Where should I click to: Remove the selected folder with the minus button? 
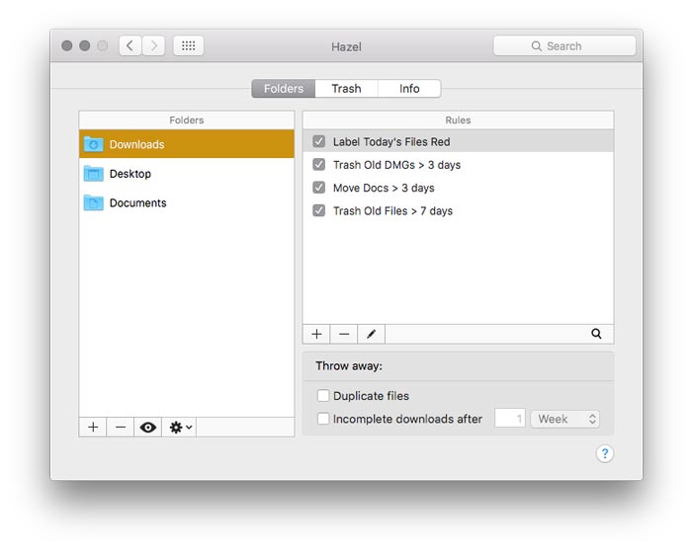[x=121, y=428]
